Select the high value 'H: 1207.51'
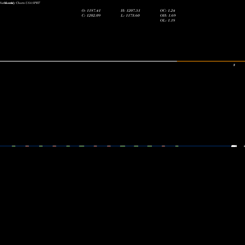Image resolution: width=245 pixels, height=245 pixels. point(130,11)
